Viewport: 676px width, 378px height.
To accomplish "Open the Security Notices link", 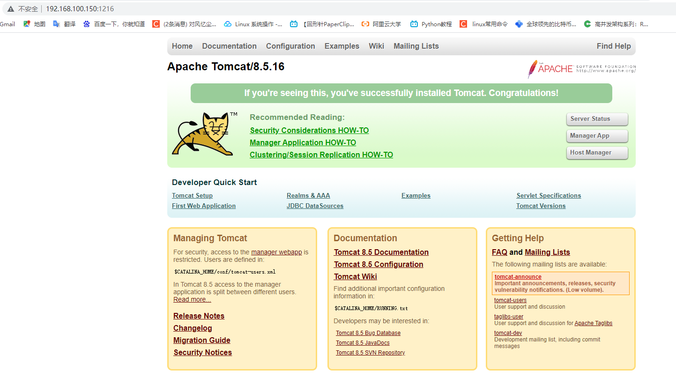I will pyautogui.click(x=203, y=352).
